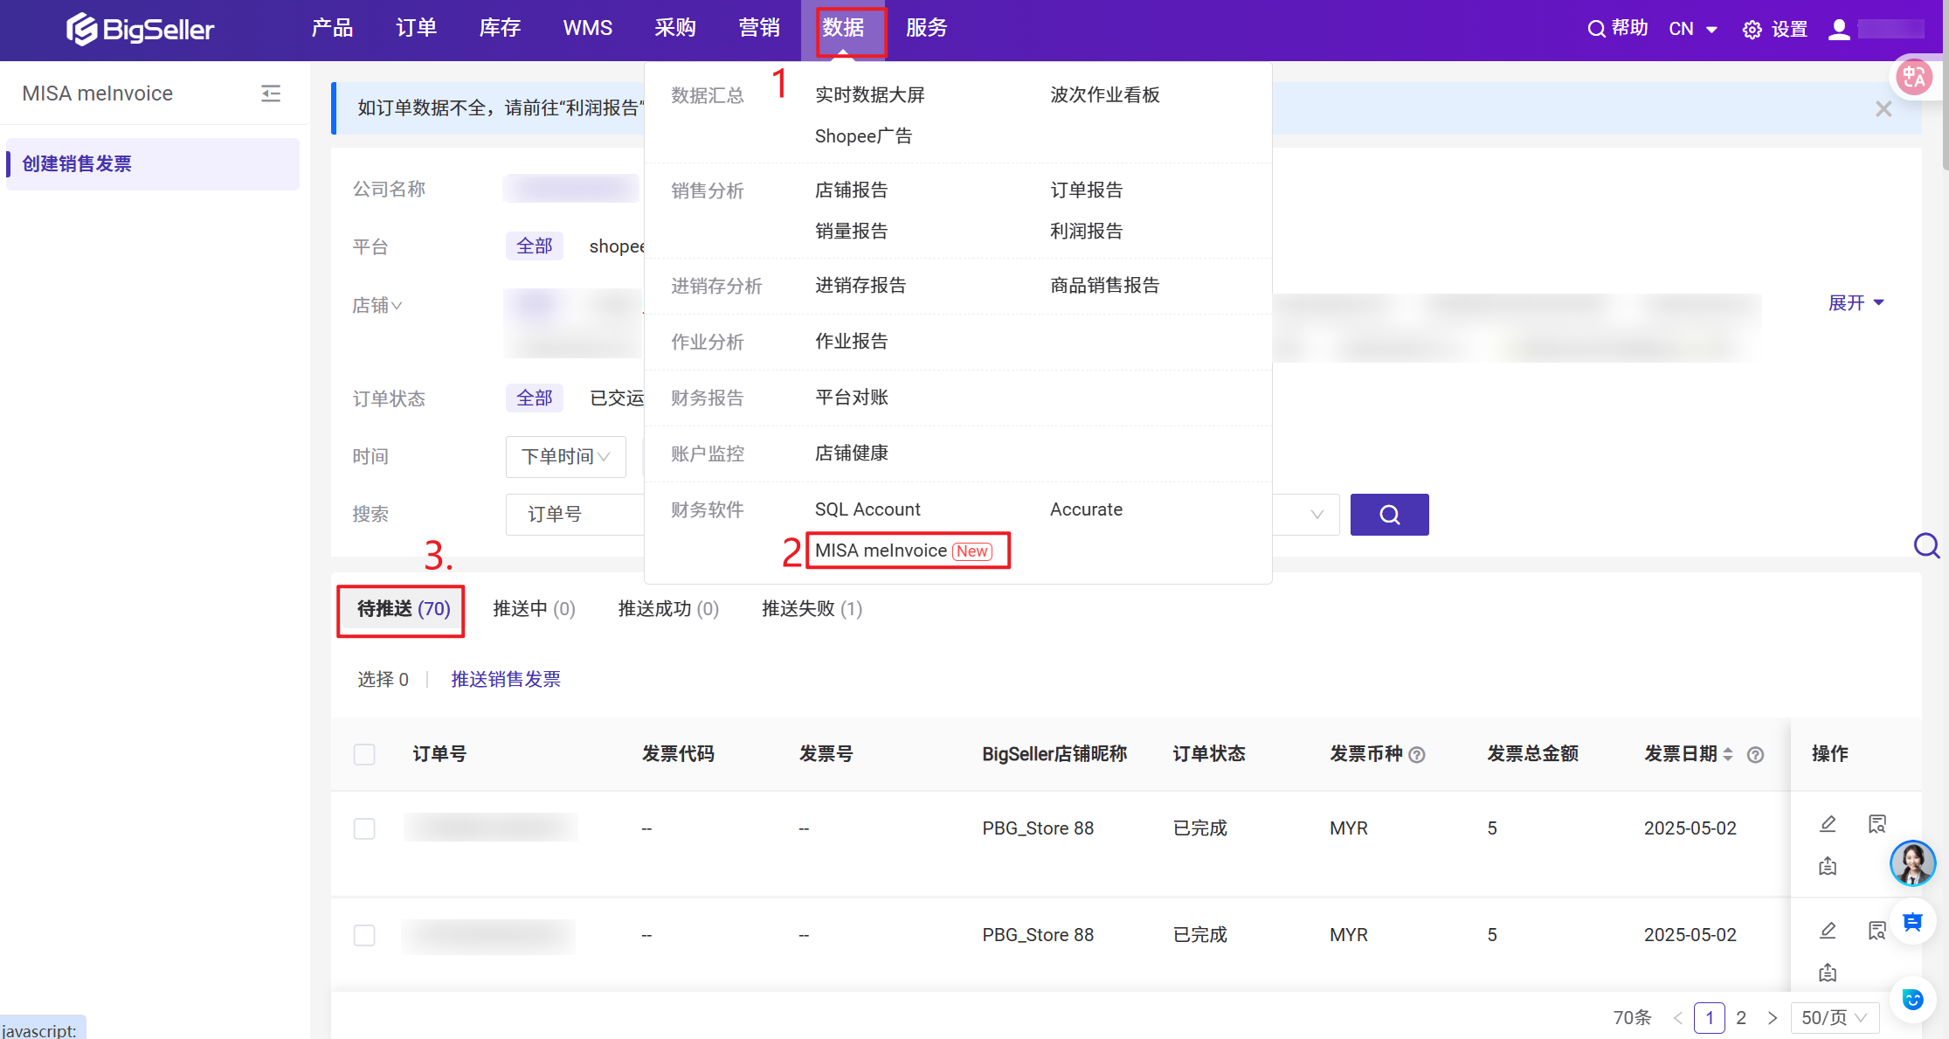The width and height of the screenshot is (1949, 1039).
Task: Check the first order row checkbox
Action: coord(364,828)
